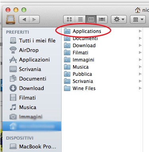Image resolution: width=149 pixels, height=152 pixels.
Task: Select Wine Files folder name
Action: point(84,89)
